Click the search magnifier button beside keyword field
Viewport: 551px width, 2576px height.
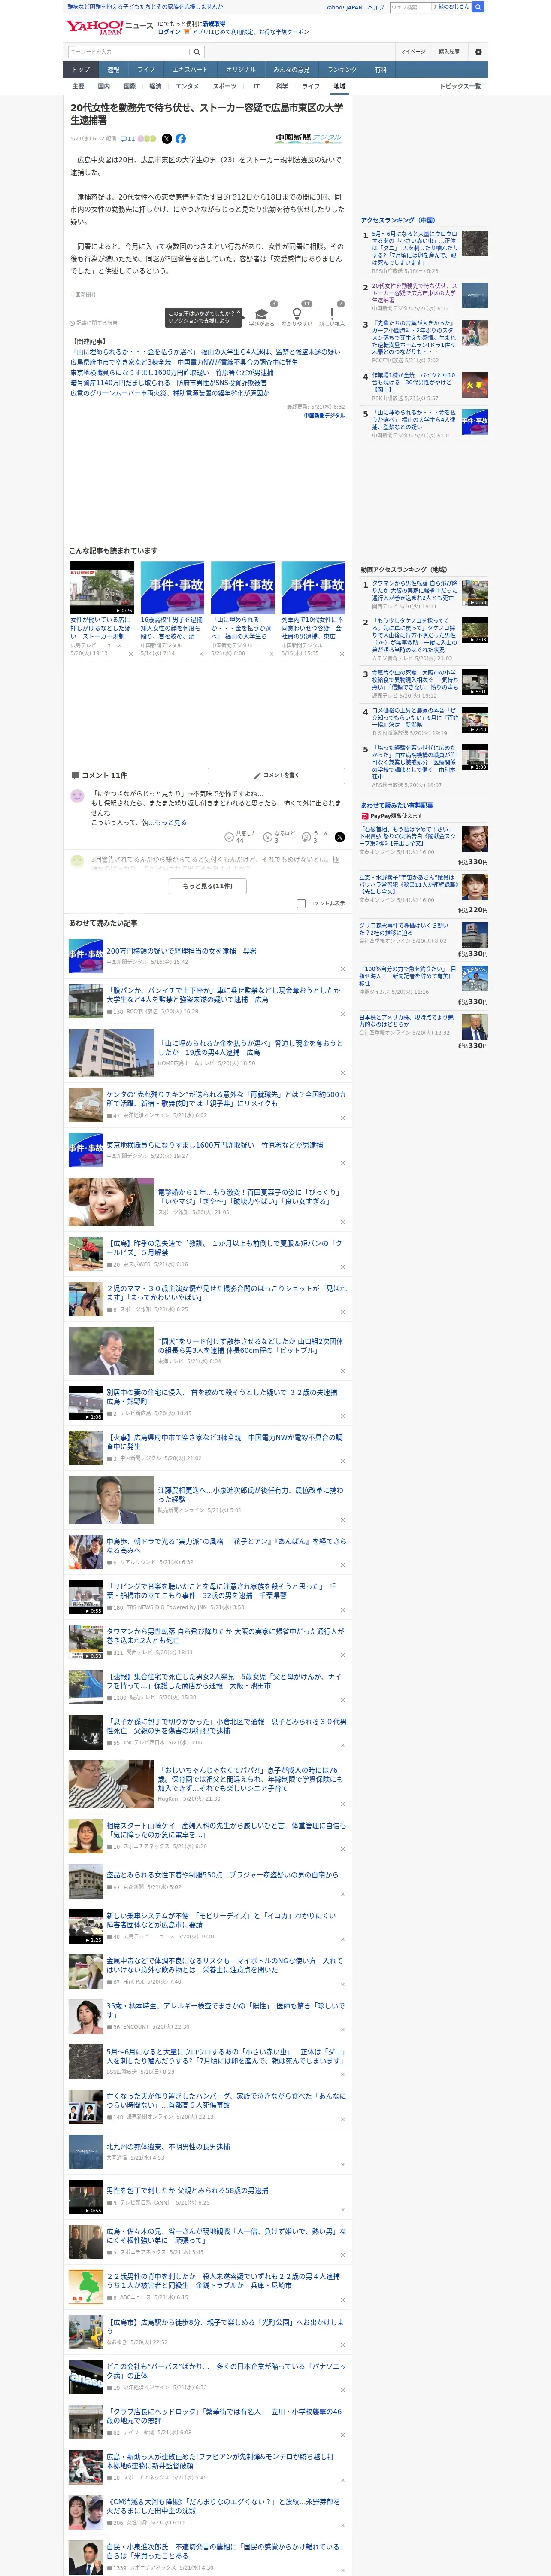[197, 52]
